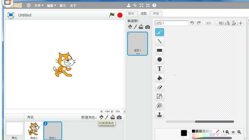Select the Eraser tool
This screenshot has width=249, height=140.
coord(159,87)
